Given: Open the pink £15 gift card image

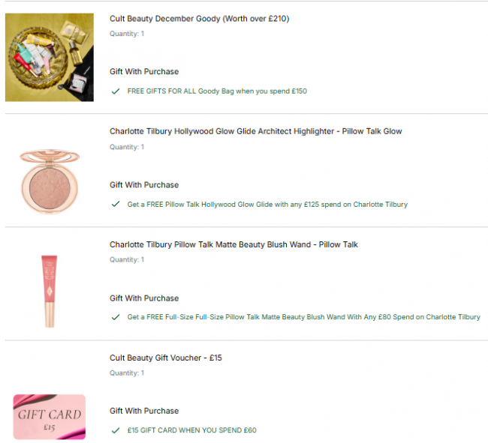Looking at the screenshot, I should click(50, 417).
